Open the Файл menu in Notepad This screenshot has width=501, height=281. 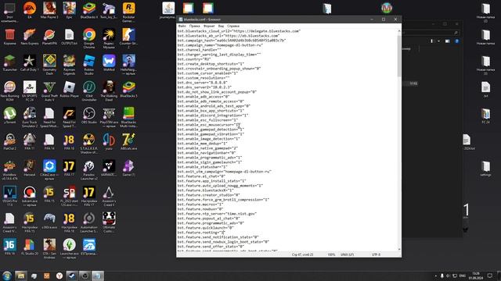[182, 26]
